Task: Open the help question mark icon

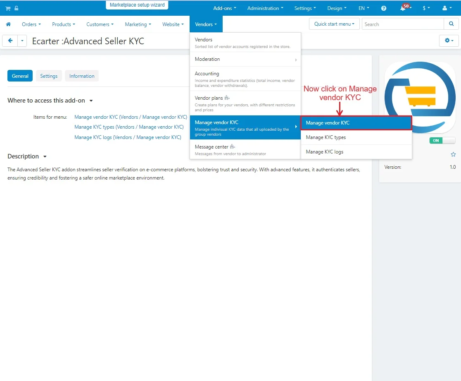Action: coord(384,8)
